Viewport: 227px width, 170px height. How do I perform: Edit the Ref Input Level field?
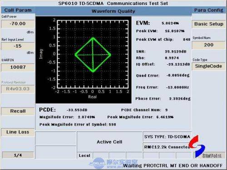click(x=18, y=46)
